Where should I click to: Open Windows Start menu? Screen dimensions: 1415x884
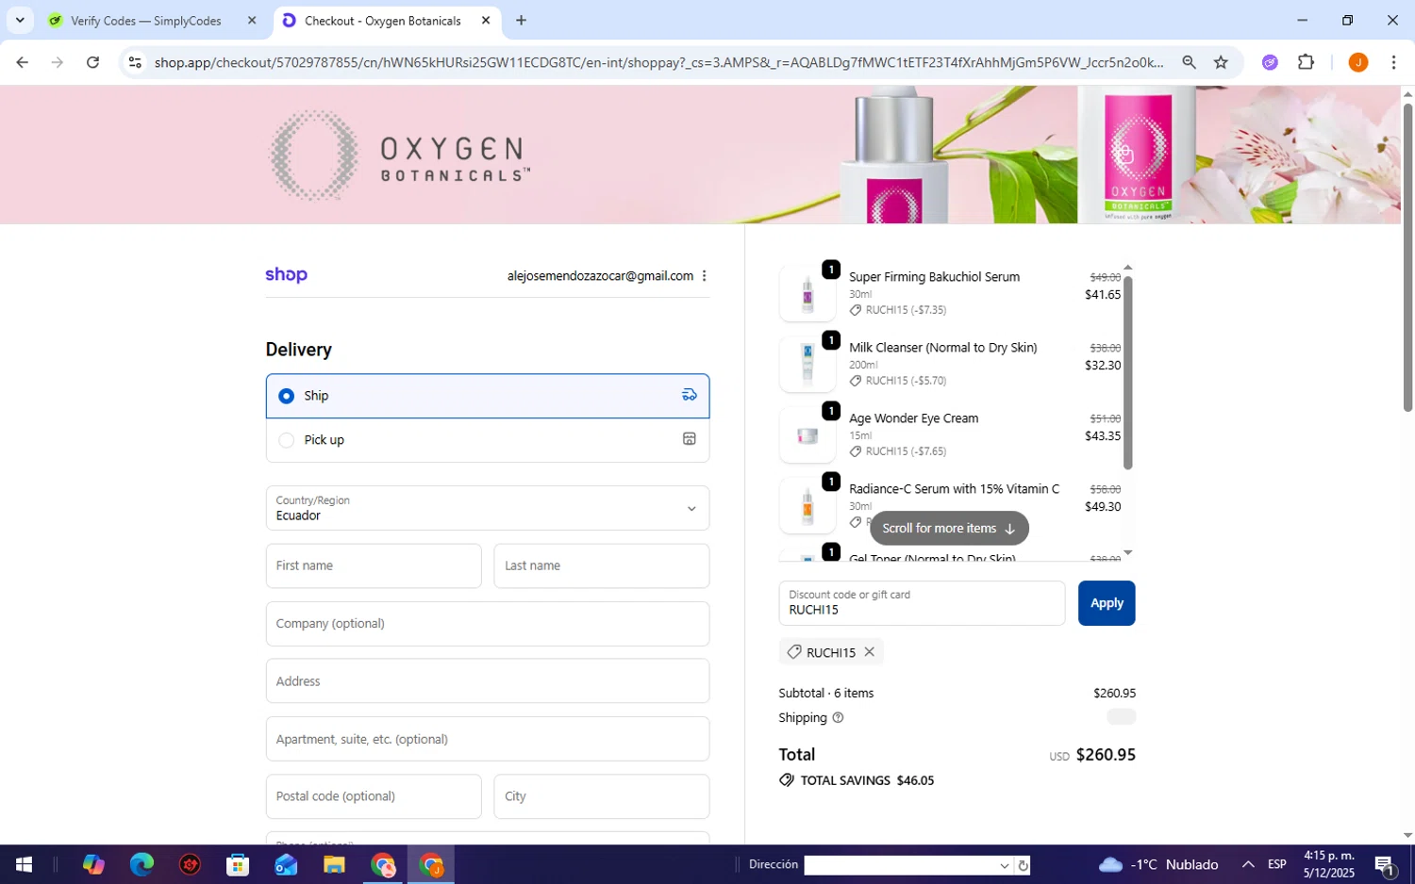[24, 864]
